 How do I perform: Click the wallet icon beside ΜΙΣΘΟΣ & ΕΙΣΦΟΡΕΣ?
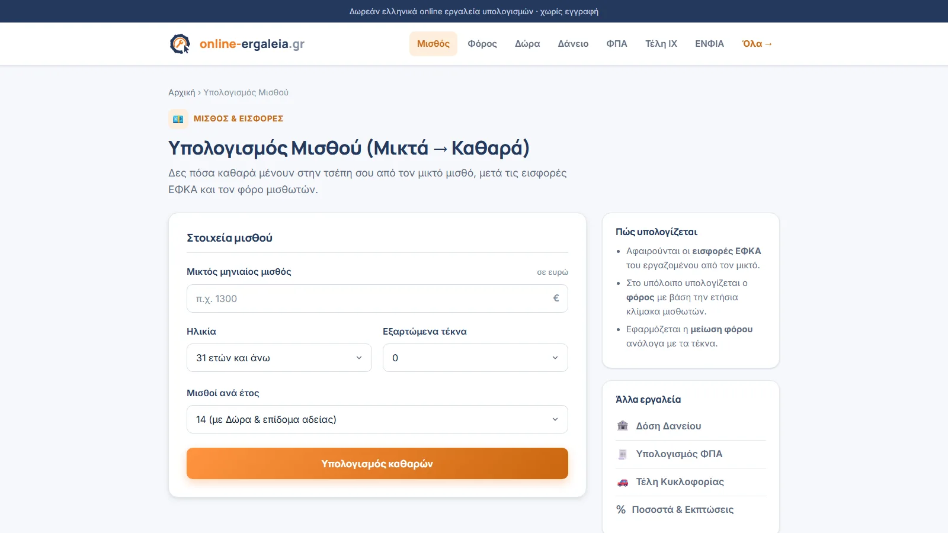tap(178, 119)
